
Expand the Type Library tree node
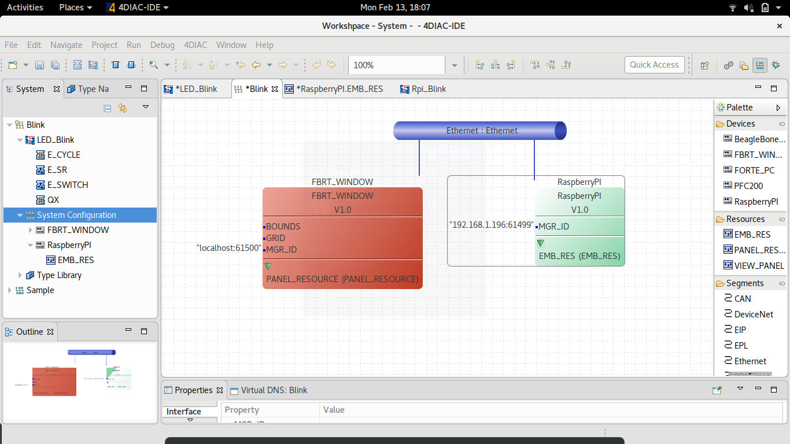[20, 275]
